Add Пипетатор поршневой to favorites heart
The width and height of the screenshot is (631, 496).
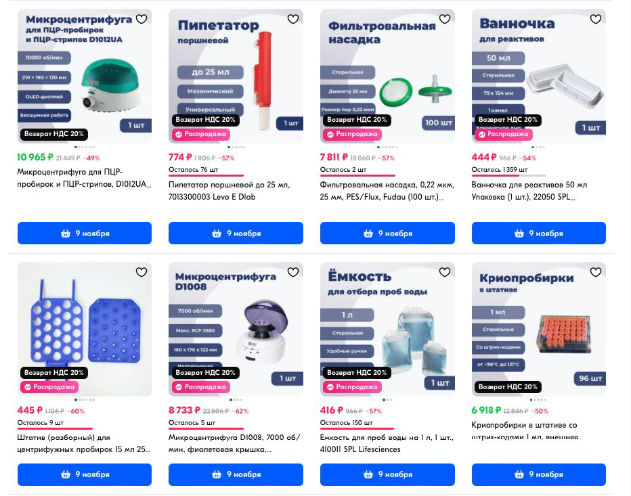coord(293,19)
